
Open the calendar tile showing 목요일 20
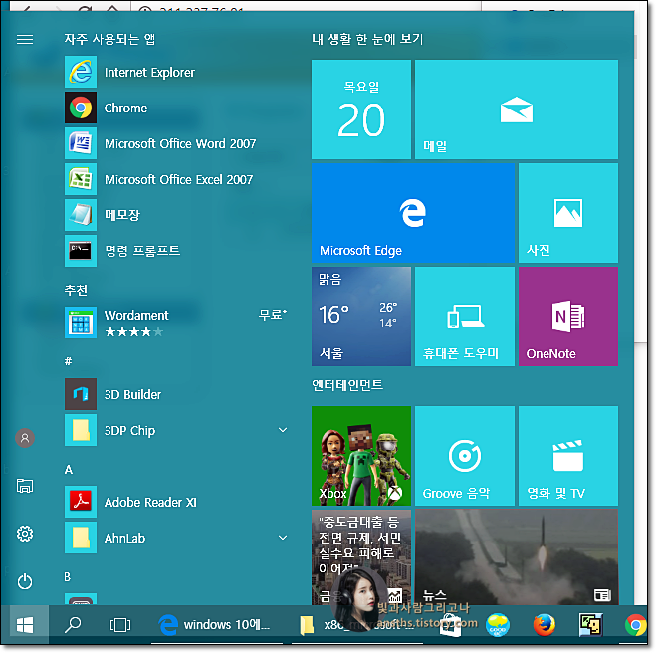coord(361,109)
